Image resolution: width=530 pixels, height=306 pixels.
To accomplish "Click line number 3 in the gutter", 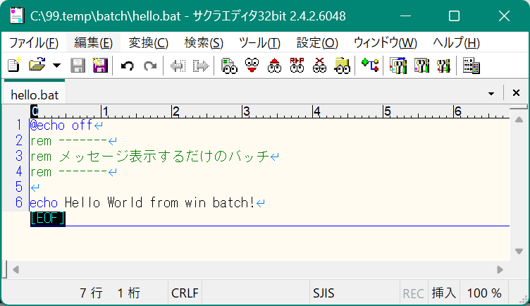I will click(19, 156).
